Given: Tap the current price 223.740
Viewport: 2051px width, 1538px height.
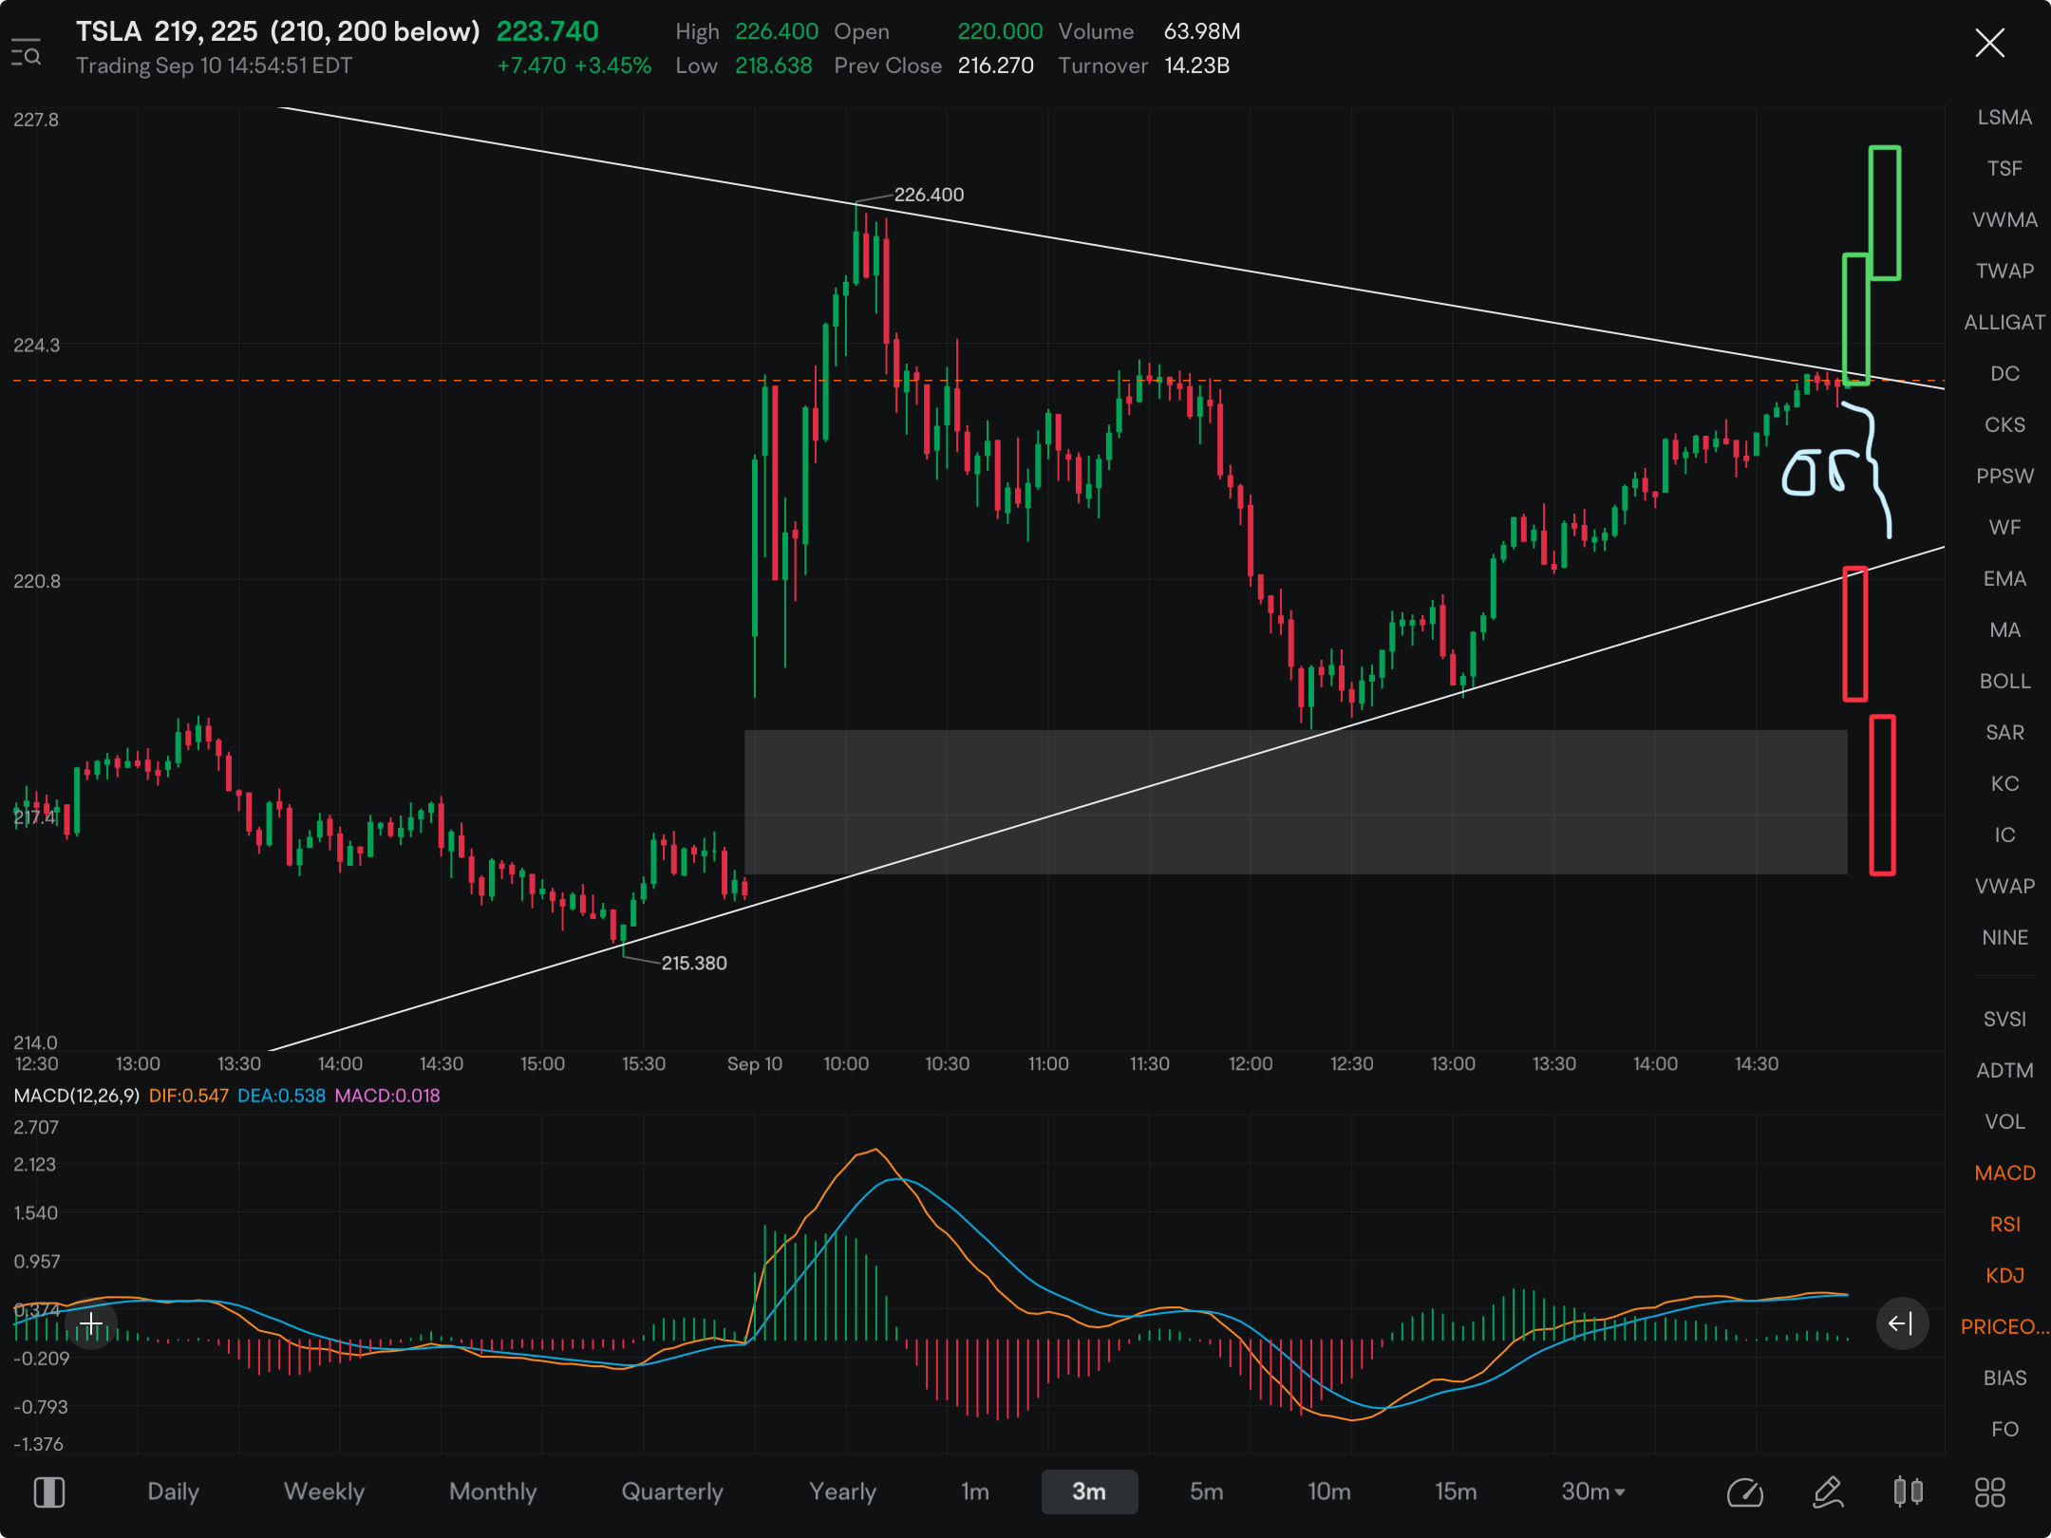Looking at the screenshot, I should [548, 31].
